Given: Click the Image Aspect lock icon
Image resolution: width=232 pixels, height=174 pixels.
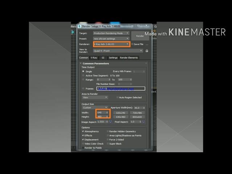Looking at the screenshot, I should point(111,122).
